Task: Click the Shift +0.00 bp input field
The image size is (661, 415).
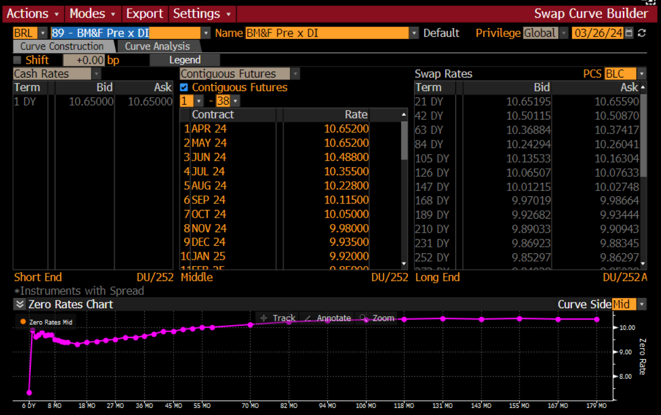Action: 84,60
